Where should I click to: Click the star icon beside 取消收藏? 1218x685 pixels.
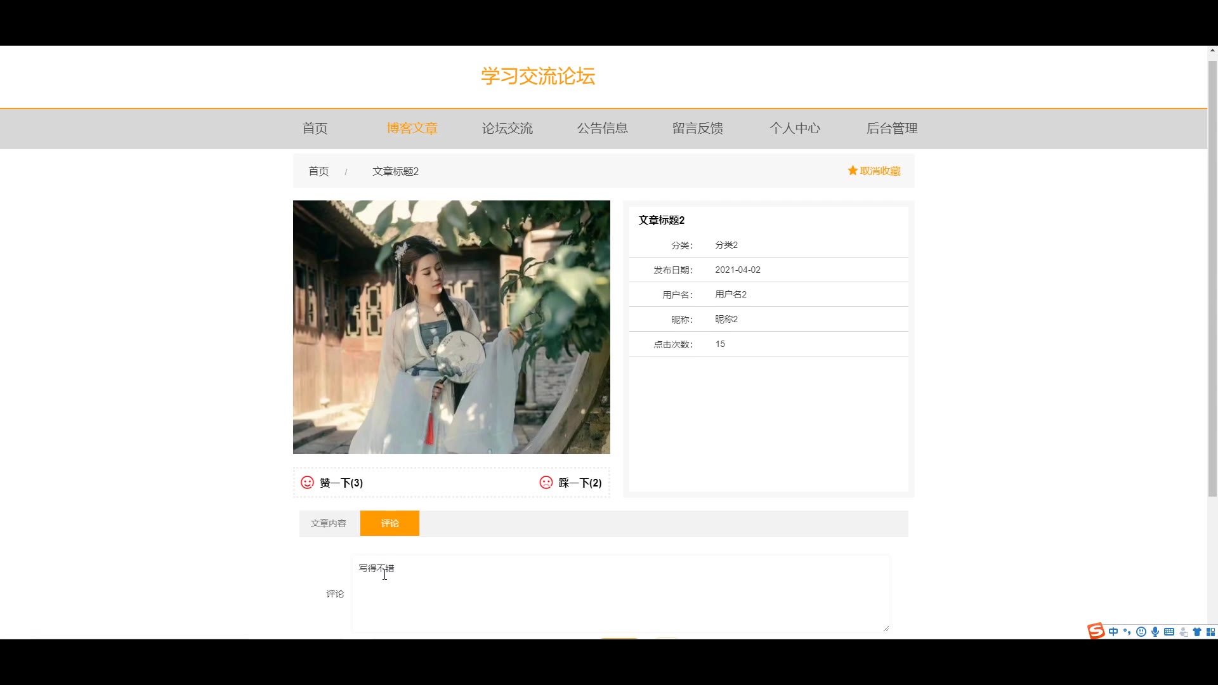click(853, 171)
